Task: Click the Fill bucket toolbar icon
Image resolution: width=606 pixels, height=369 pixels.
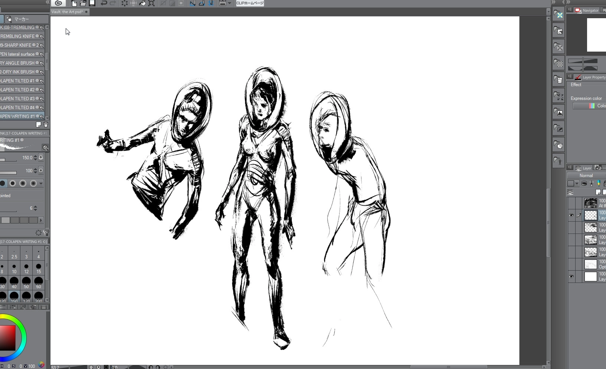Action: tap(143, 3)
